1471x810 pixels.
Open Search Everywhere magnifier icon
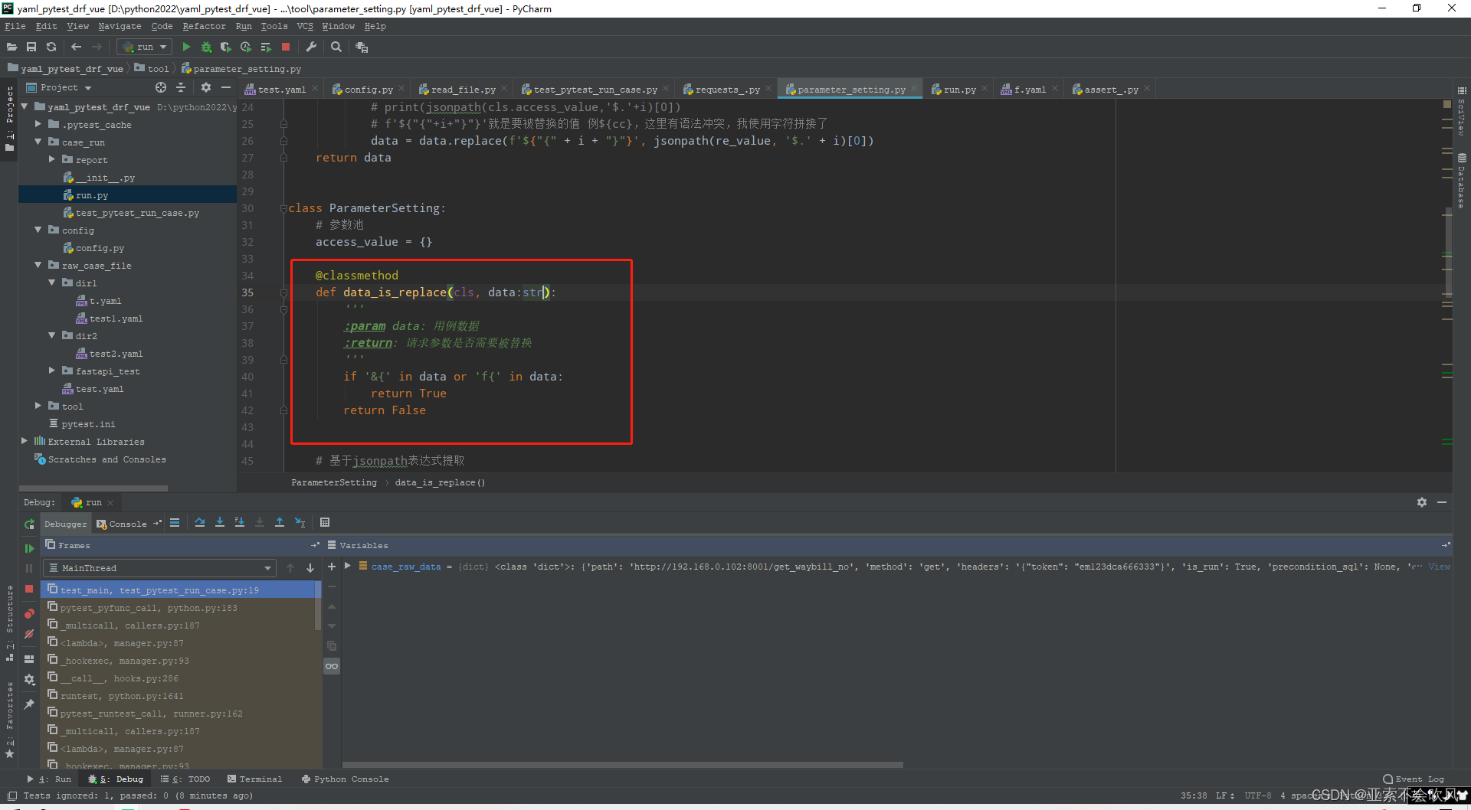point(336,47)
